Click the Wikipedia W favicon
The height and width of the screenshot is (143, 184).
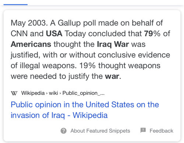tap(14, 93)
